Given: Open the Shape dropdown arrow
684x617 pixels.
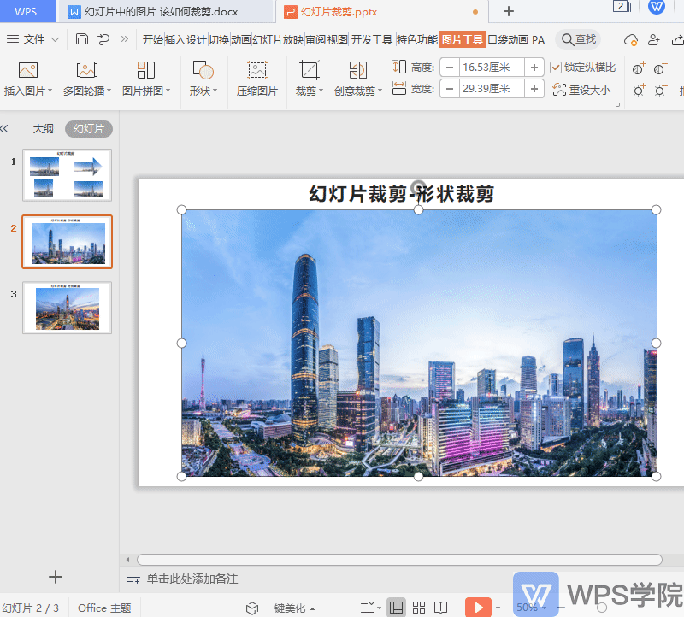Looking at the screenshot, I should click(x=215, y=91).
